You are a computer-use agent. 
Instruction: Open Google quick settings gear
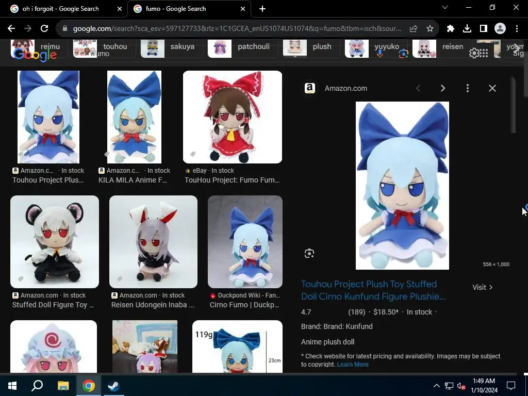click(474, 53)
